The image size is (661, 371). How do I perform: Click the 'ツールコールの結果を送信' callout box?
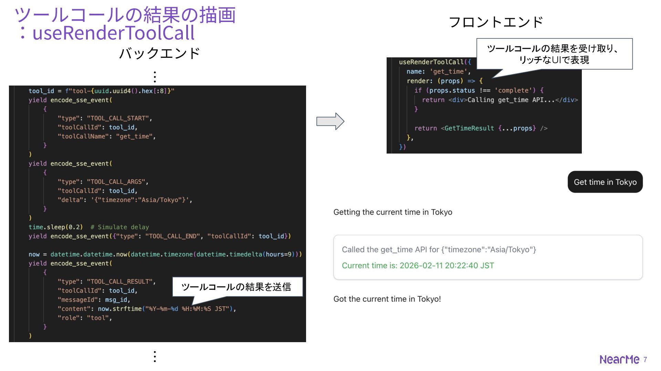(237, 287)
